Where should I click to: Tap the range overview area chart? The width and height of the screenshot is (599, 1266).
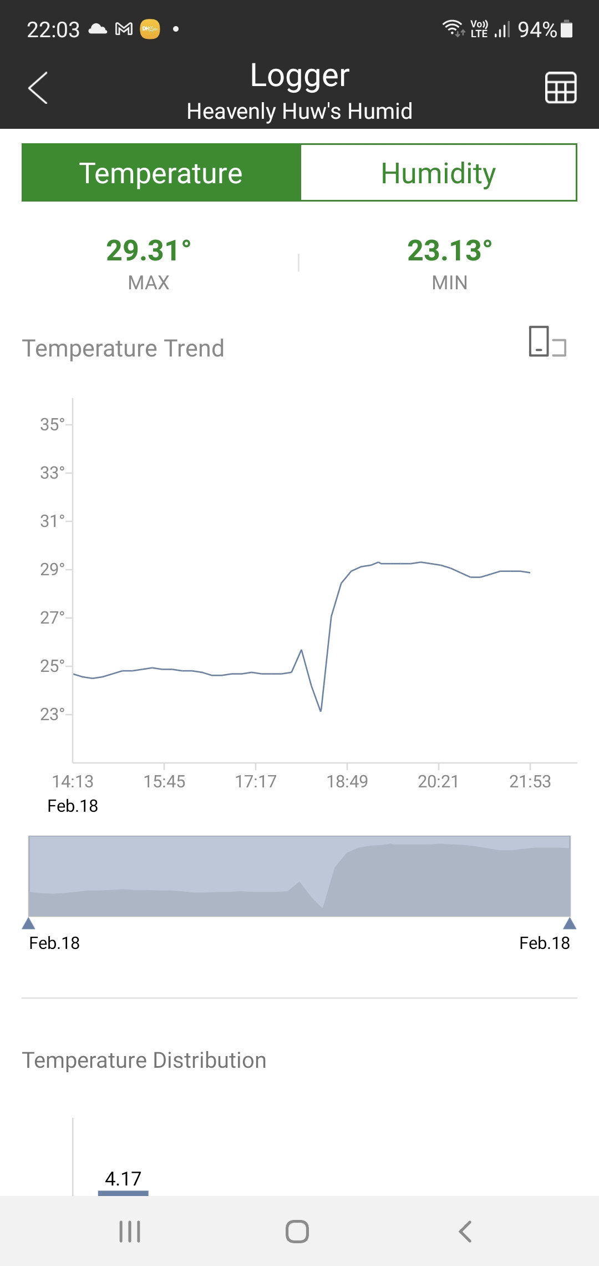299,876
